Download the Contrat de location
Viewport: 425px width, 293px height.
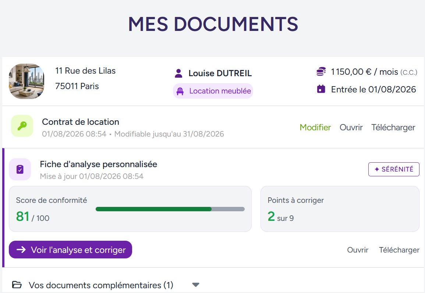pyautogui.click(x=393, y=127)
